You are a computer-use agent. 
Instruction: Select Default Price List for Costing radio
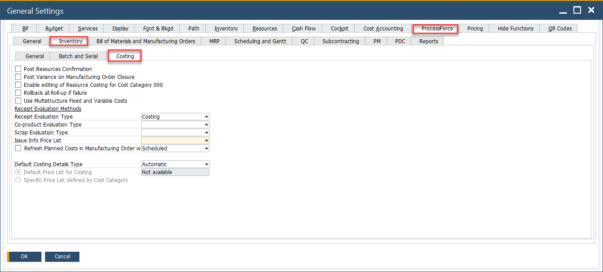point(18,172)
